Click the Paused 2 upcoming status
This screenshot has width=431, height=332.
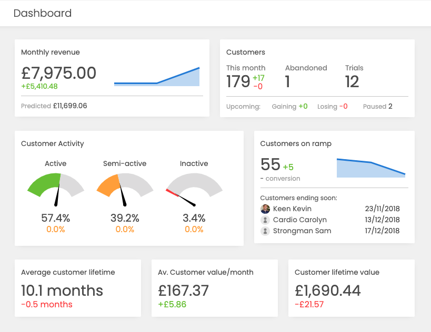tap(377, 106)
